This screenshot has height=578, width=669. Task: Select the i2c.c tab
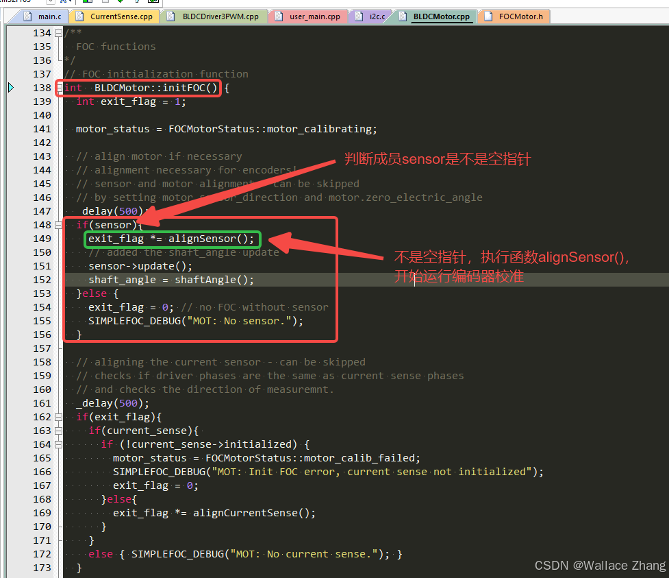coord(370,16)
